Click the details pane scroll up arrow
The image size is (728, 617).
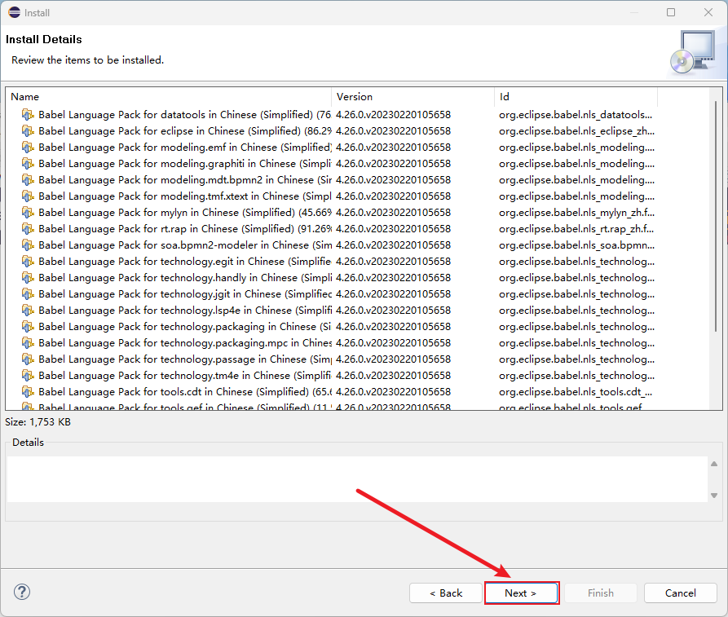pos(714,464)
